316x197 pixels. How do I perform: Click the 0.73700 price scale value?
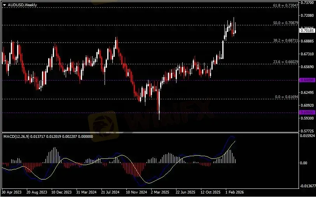click(307, 3)
